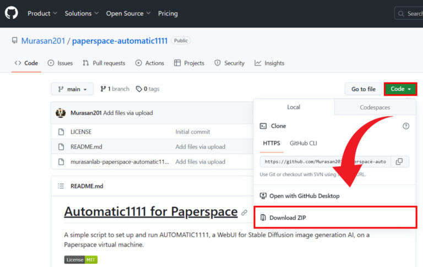Click the GitHub logo icon

tap(11, 13)
